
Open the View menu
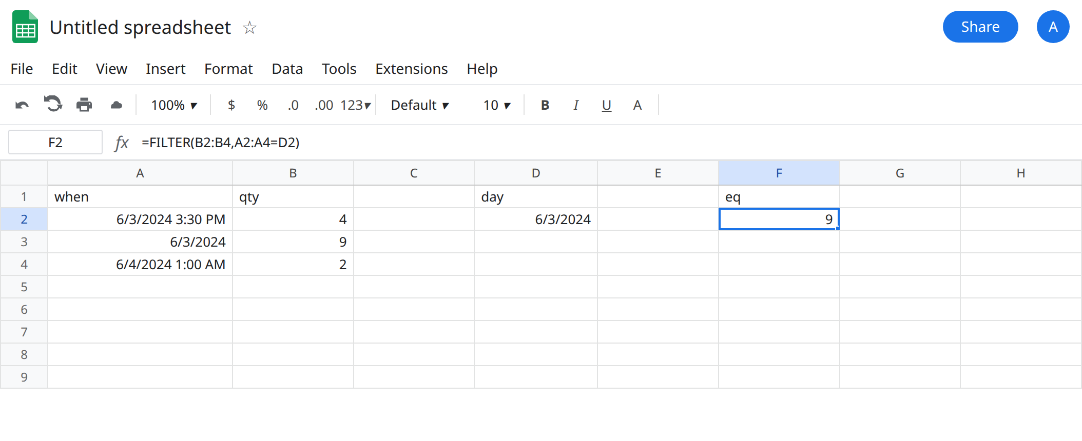click(111, 69)
